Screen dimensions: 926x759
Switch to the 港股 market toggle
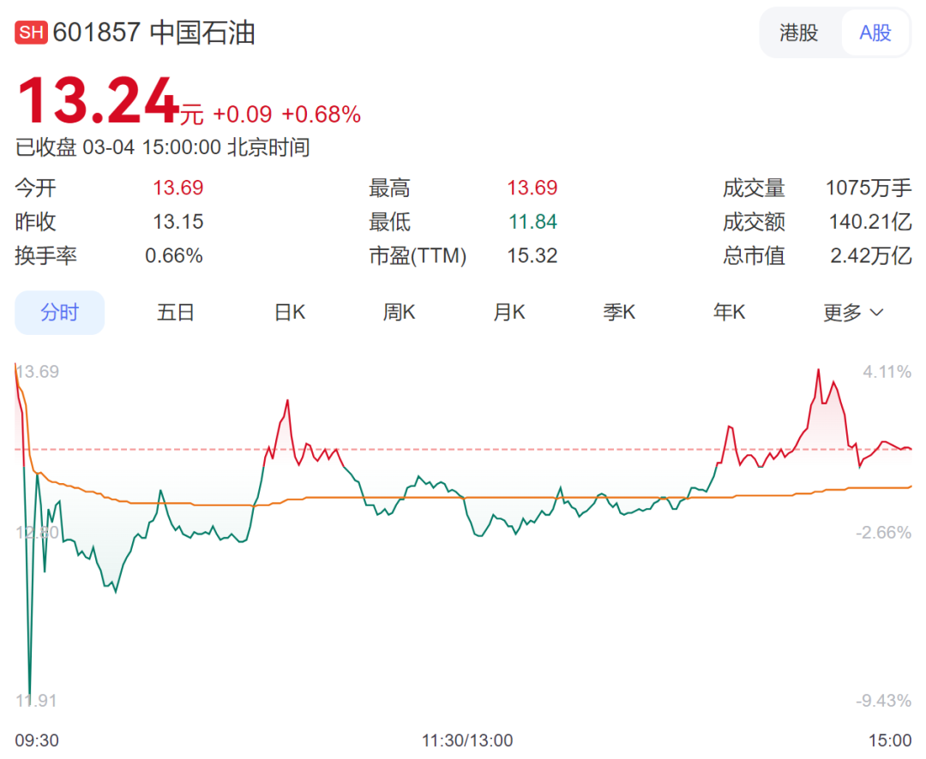pos(798,33)
